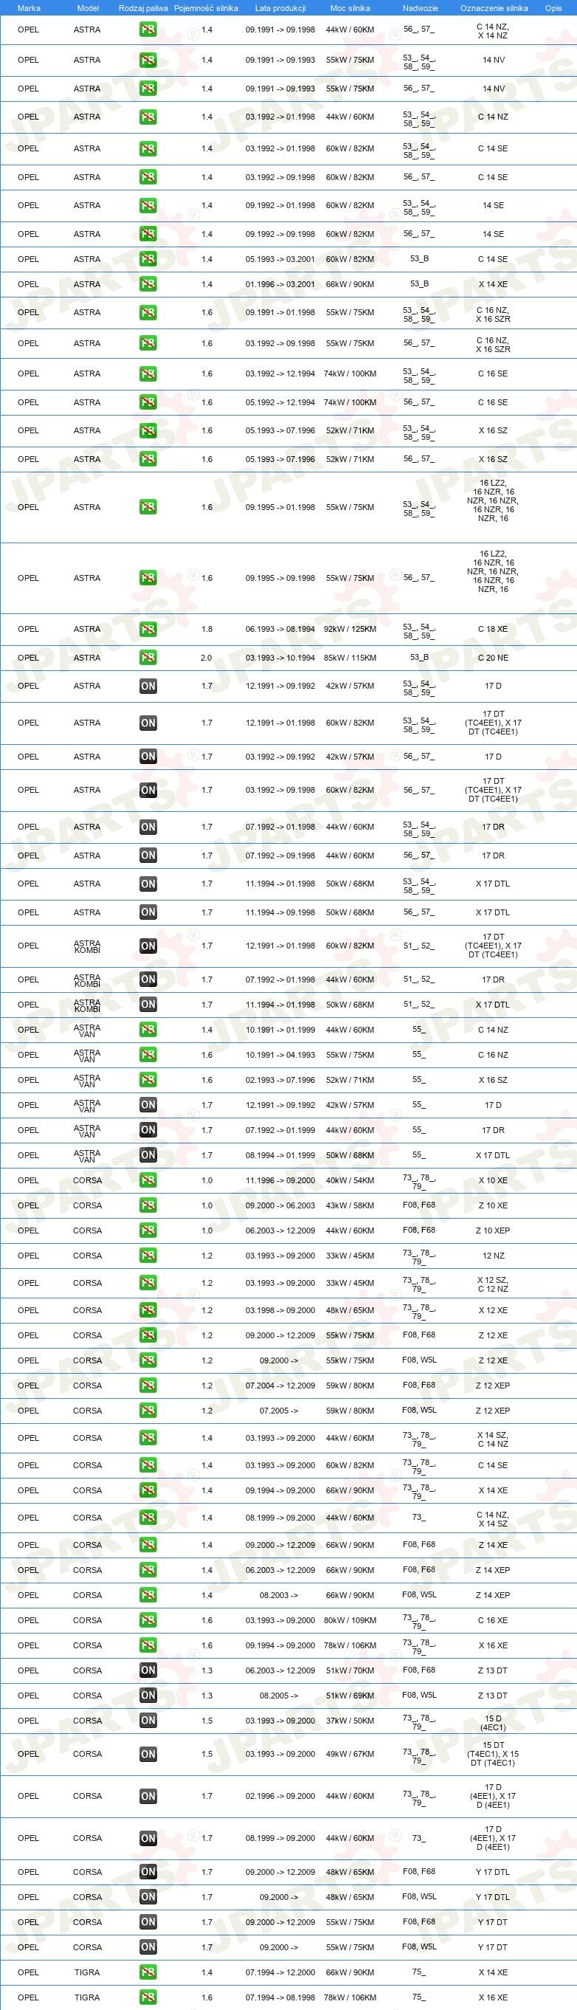
Task: Select the '37kW / 50KM' power cell
Action: pyautogui.click(x=350, y=1721)
